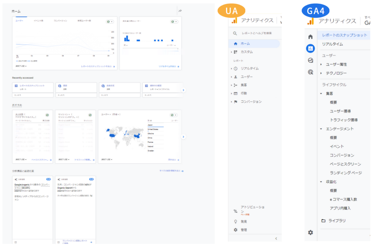Open 管理 settings in UA sidebar
372x246 pixels.
[244, 230]
